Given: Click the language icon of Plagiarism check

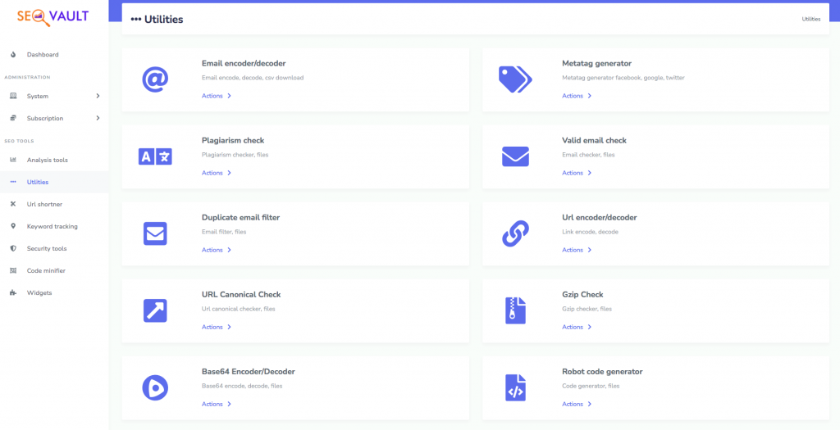Looking at the screenshot, I should pos(155,156).
